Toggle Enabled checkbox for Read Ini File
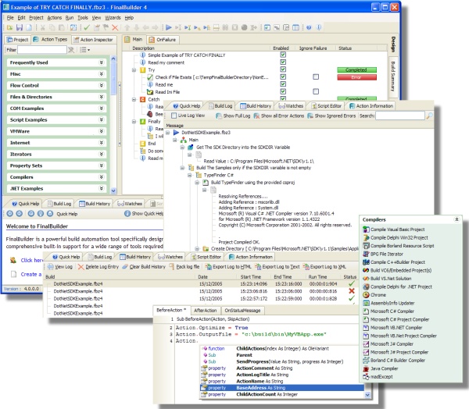The height and width of the screenshot is (409, 469). coord(283,91)
